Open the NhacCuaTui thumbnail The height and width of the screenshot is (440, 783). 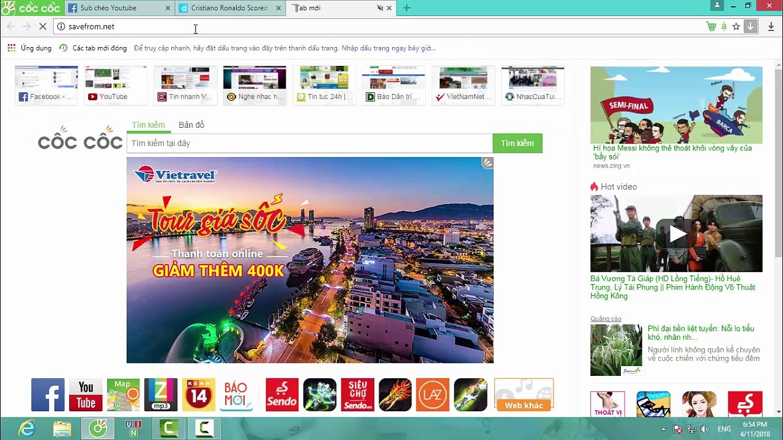532,85
